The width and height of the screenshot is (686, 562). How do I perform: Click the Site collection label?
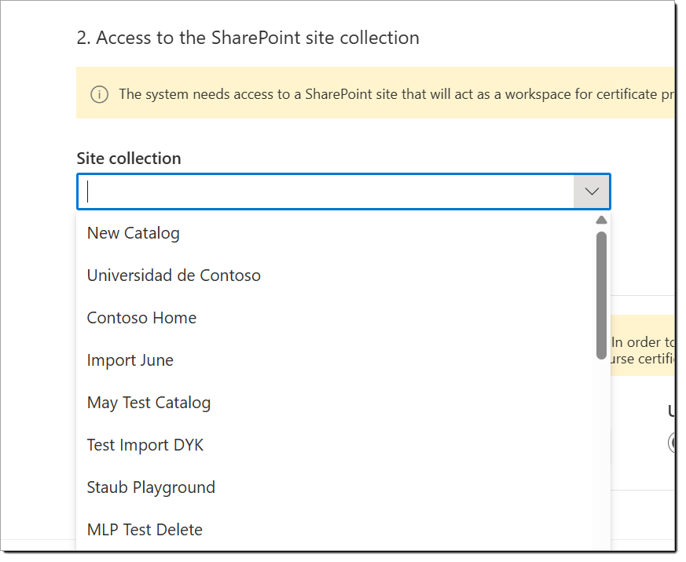click(128, 158)
